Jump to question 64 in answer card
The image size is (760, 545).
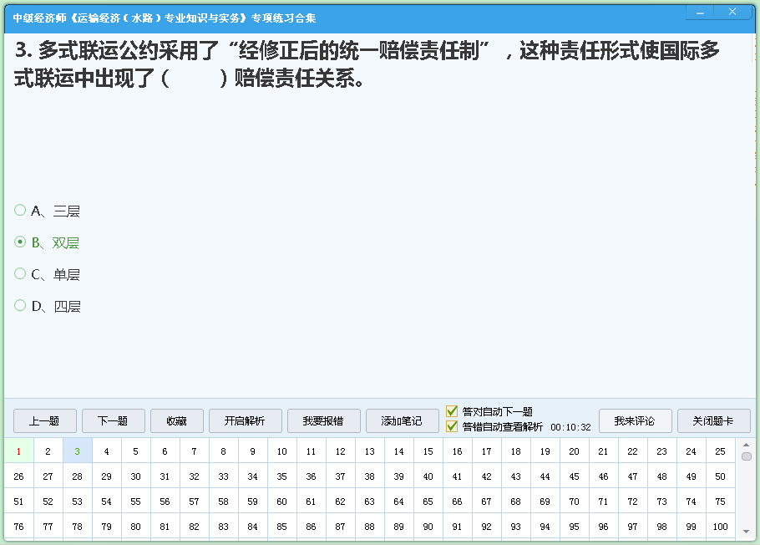click(x=398, y=502)
